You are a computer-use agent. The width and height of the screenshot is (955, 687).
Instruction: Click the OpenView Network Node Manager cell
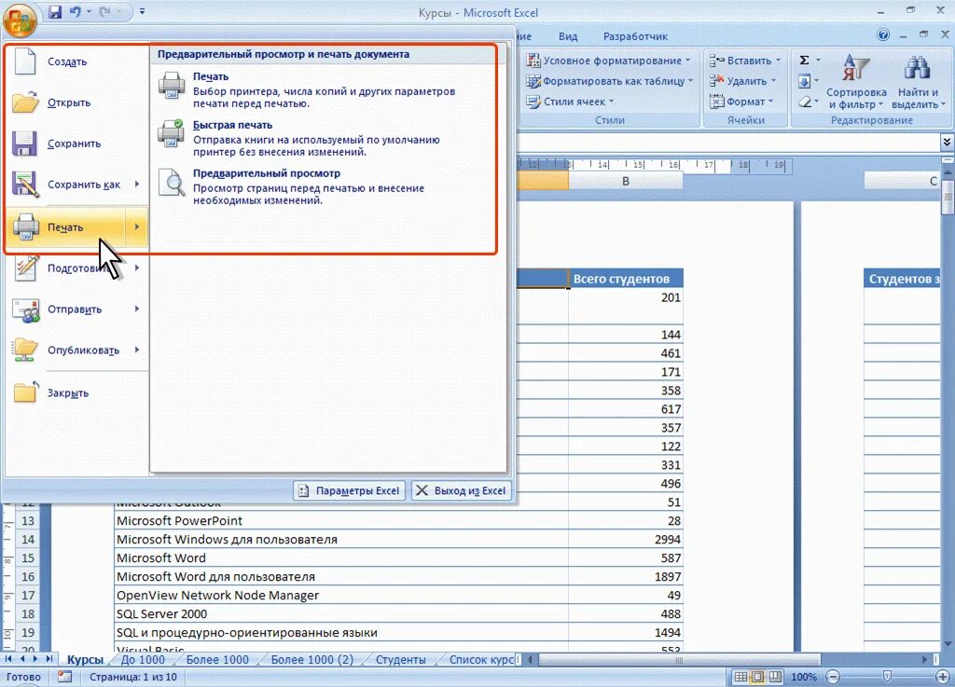coord(341,595)
